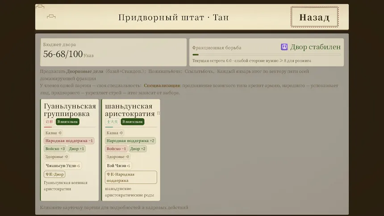Click Влиятельна badge on the Гуаньлуньская card
384x216 pixels.
click(x=67, y=122)
